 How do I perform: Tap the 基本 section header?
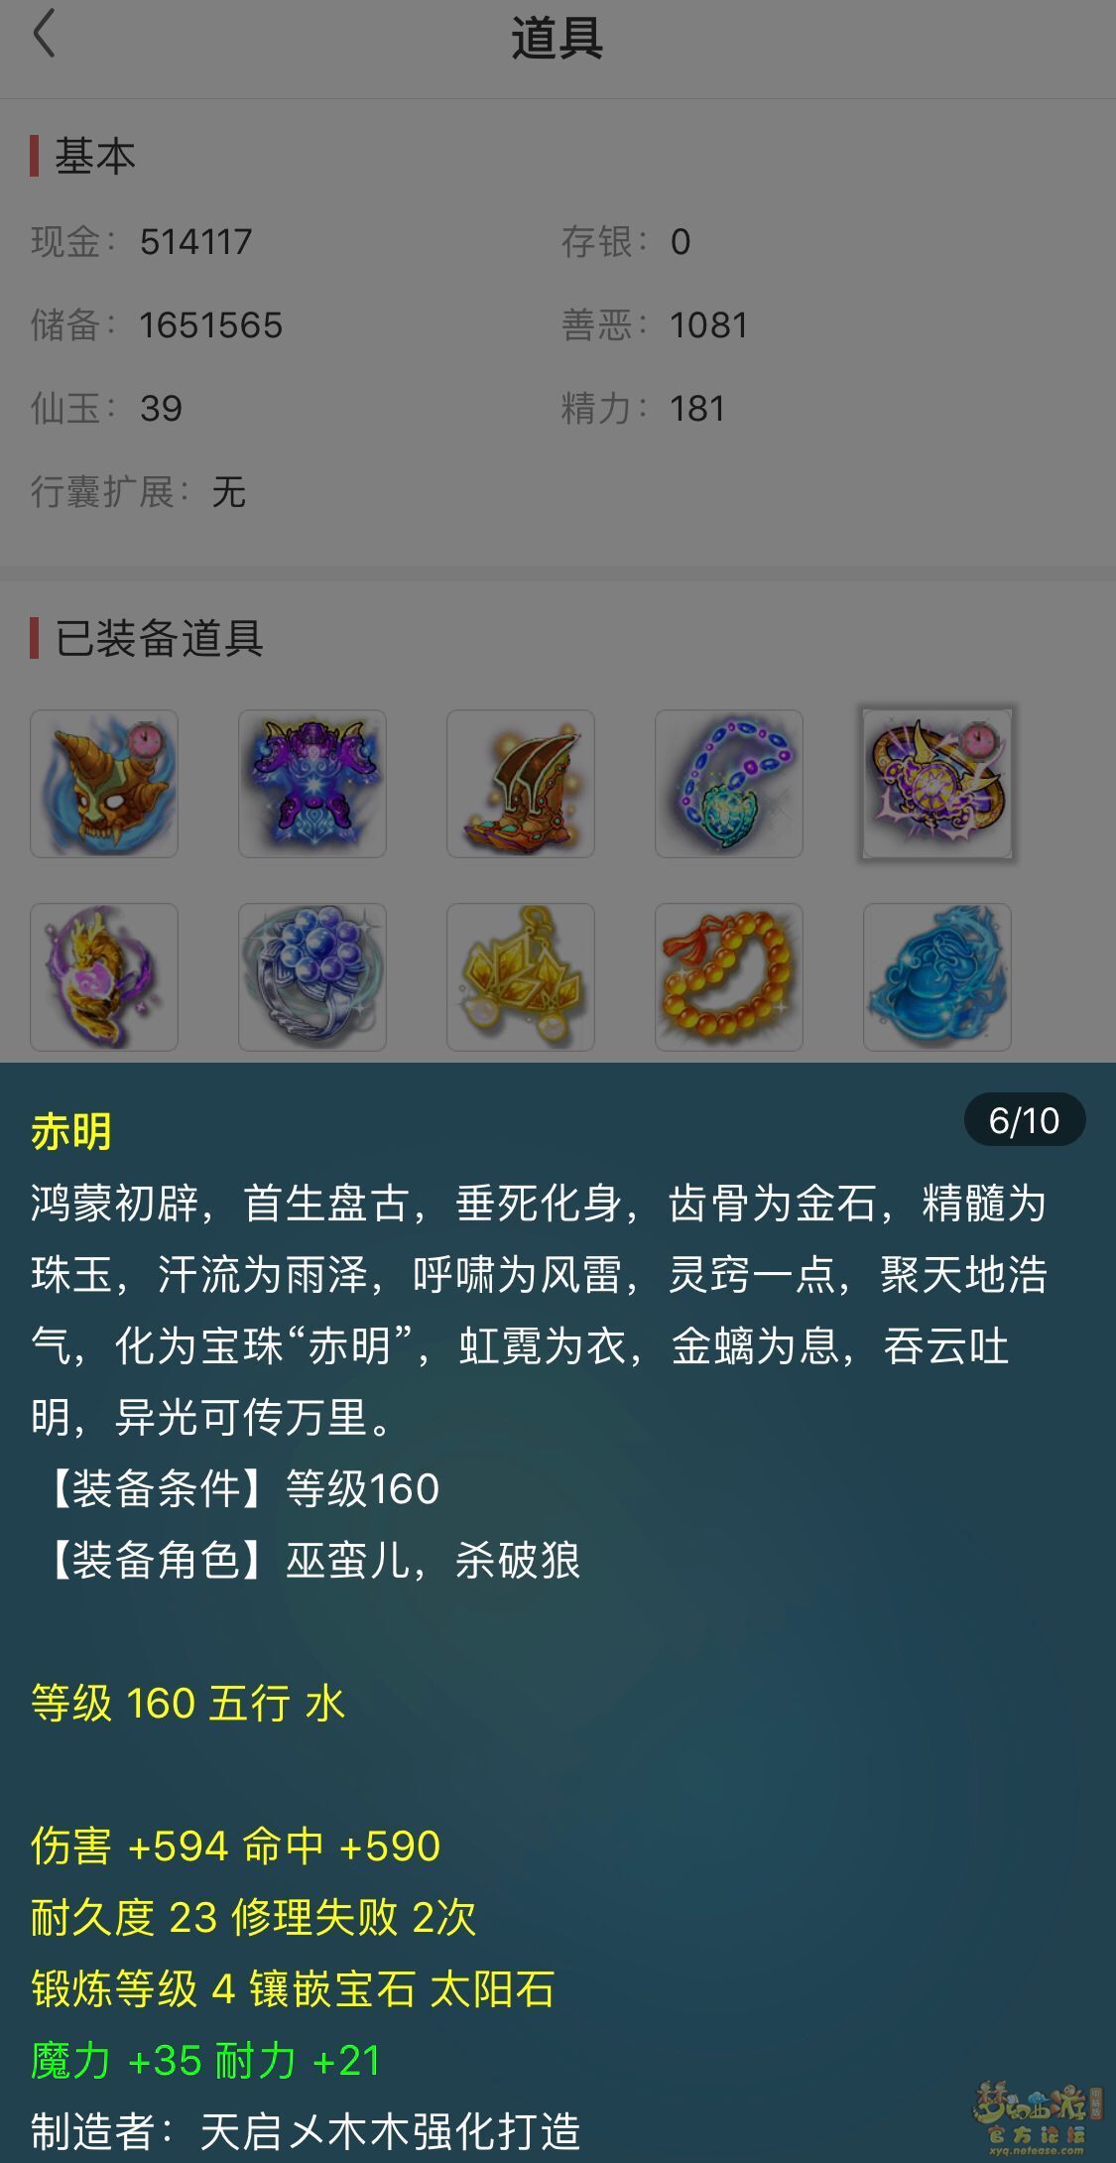pyautogui.click(x=94, y=157)
